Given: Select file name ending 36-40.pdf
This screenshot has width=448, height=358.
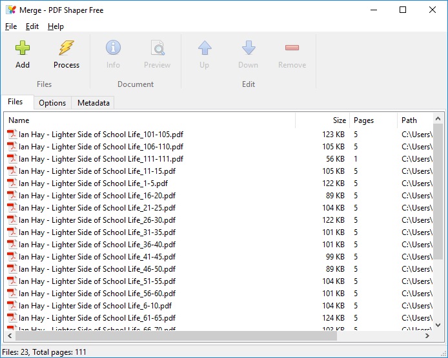Looking at the screenshot, I should coord(97,245).
